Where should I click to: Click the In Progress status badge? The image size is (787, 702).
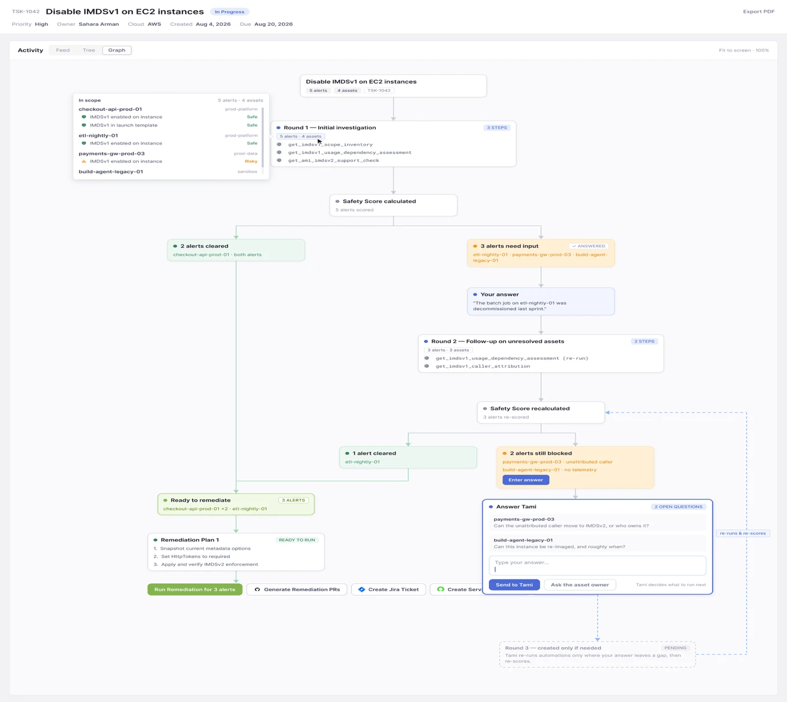point(230,12)
